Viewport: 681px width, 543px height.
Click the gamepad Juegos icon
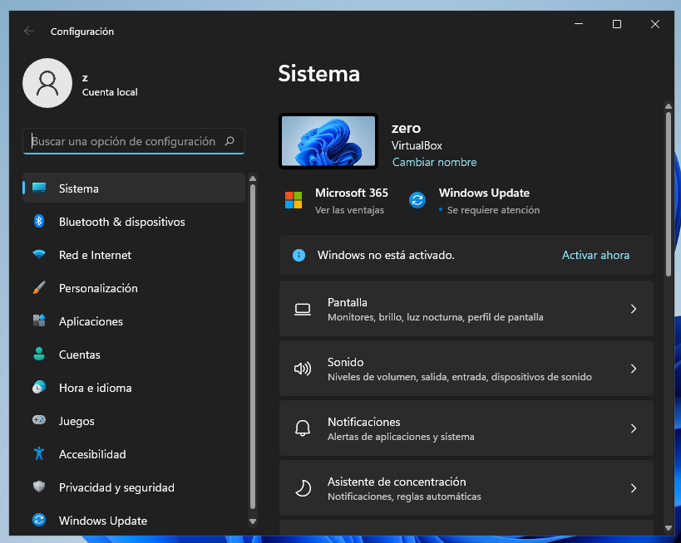coord(39,420)
